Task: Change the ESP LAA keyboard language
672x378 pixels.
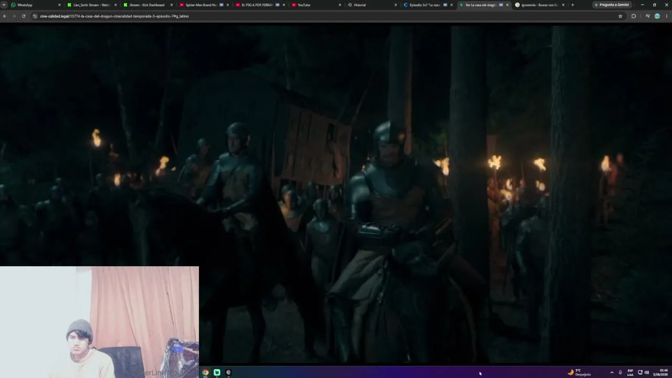Action: tap(631, 372)
